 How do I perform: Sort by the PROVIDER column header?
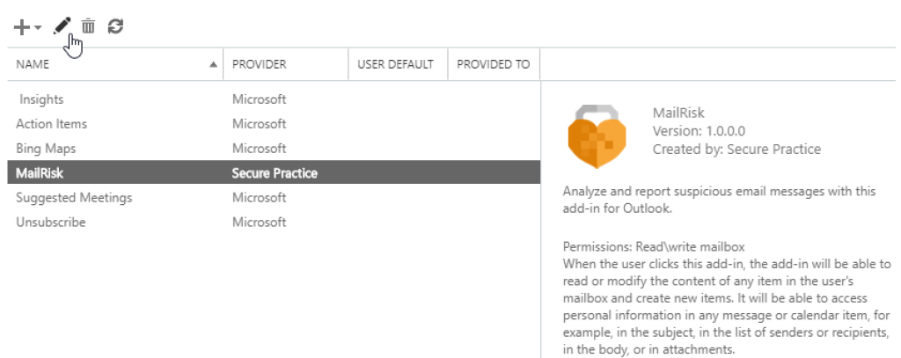pos(259,64)
